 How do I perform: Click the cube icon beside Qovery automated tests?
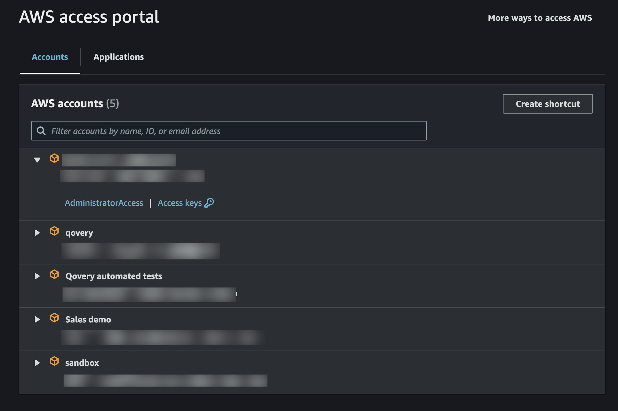(x=54, y=274)
